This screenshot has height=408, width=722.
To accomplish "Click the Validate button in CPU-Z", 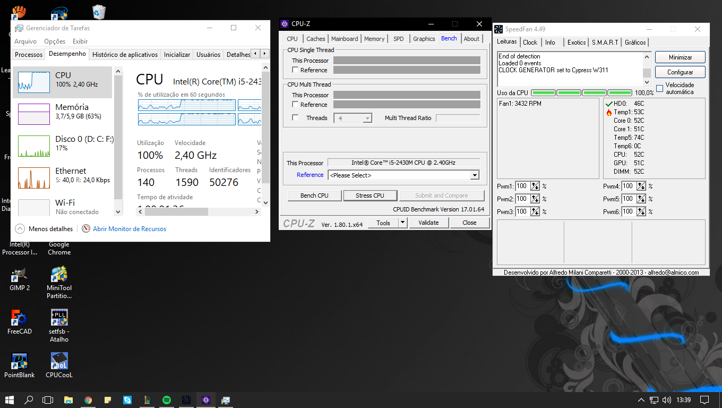I will [x=428, y=223].
